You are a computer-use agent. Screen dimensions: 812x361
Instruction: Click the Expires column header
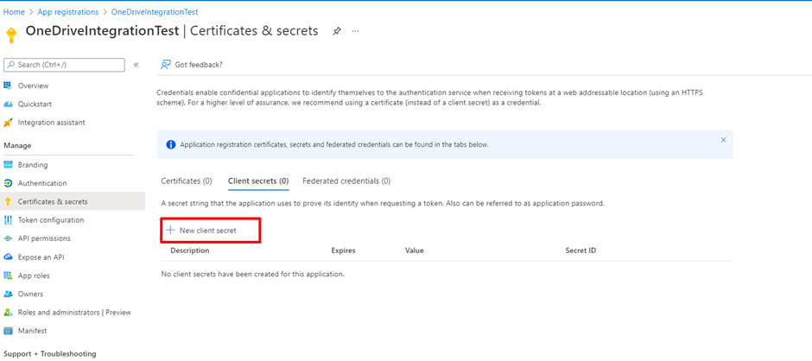343,250
